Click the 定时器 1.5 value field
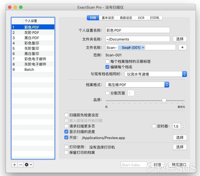 pyautogui.click(x=176, y=126)
